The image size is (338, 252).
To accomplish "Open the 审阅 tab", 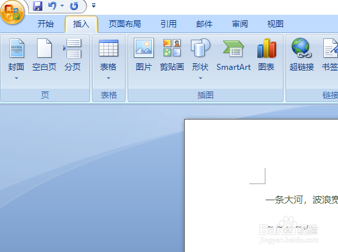I will (240, 24).
